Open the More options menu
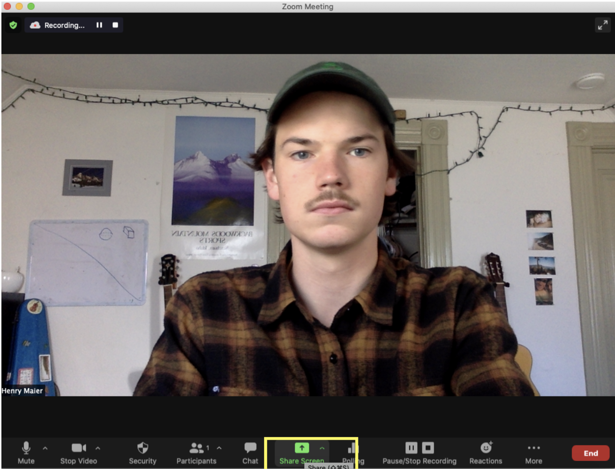 pos(534,453)
